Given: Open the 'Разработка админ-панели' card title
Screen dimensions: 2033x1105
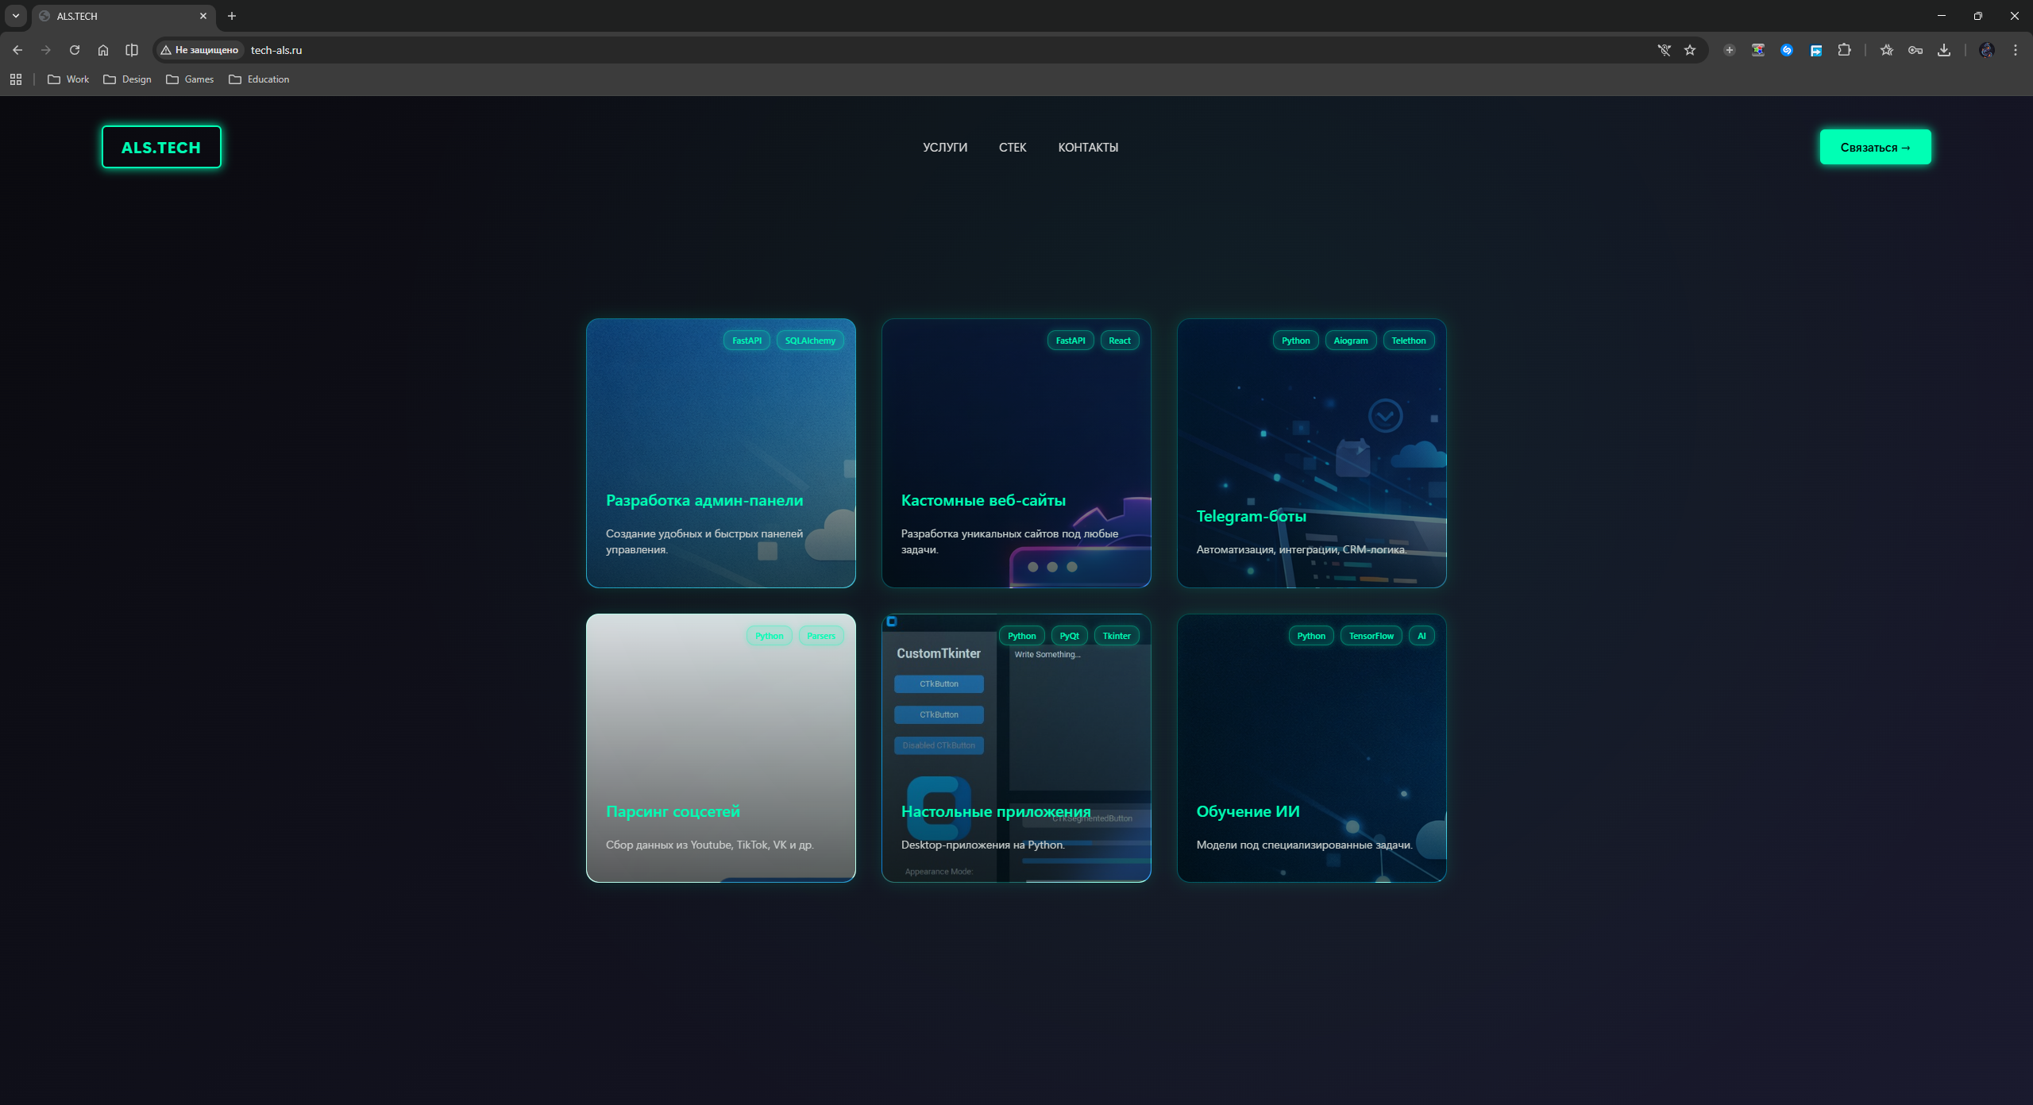Looking at the screenshot, I should (x=704, y=500).
